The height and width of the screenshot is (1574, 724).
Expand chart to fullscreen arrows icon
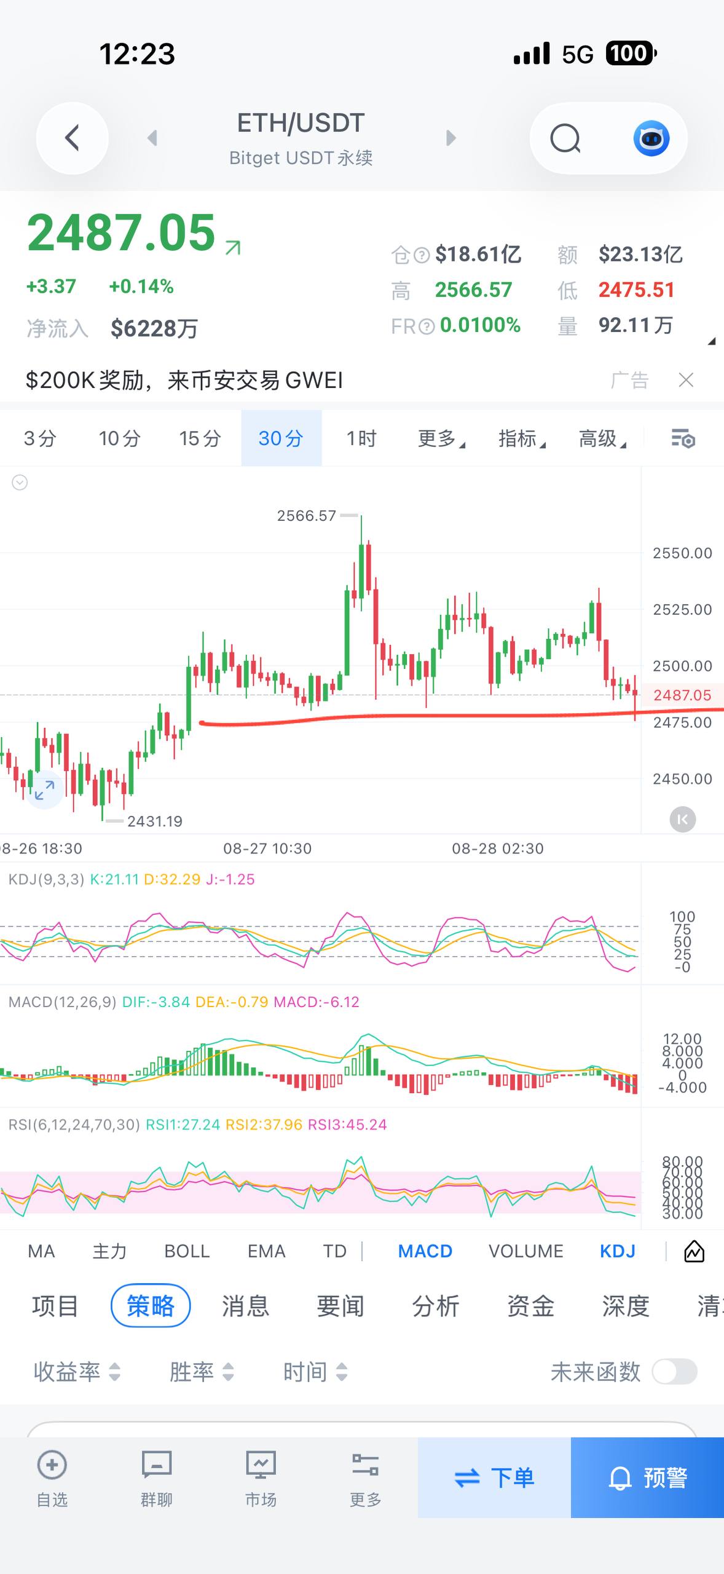coord(44,790)
